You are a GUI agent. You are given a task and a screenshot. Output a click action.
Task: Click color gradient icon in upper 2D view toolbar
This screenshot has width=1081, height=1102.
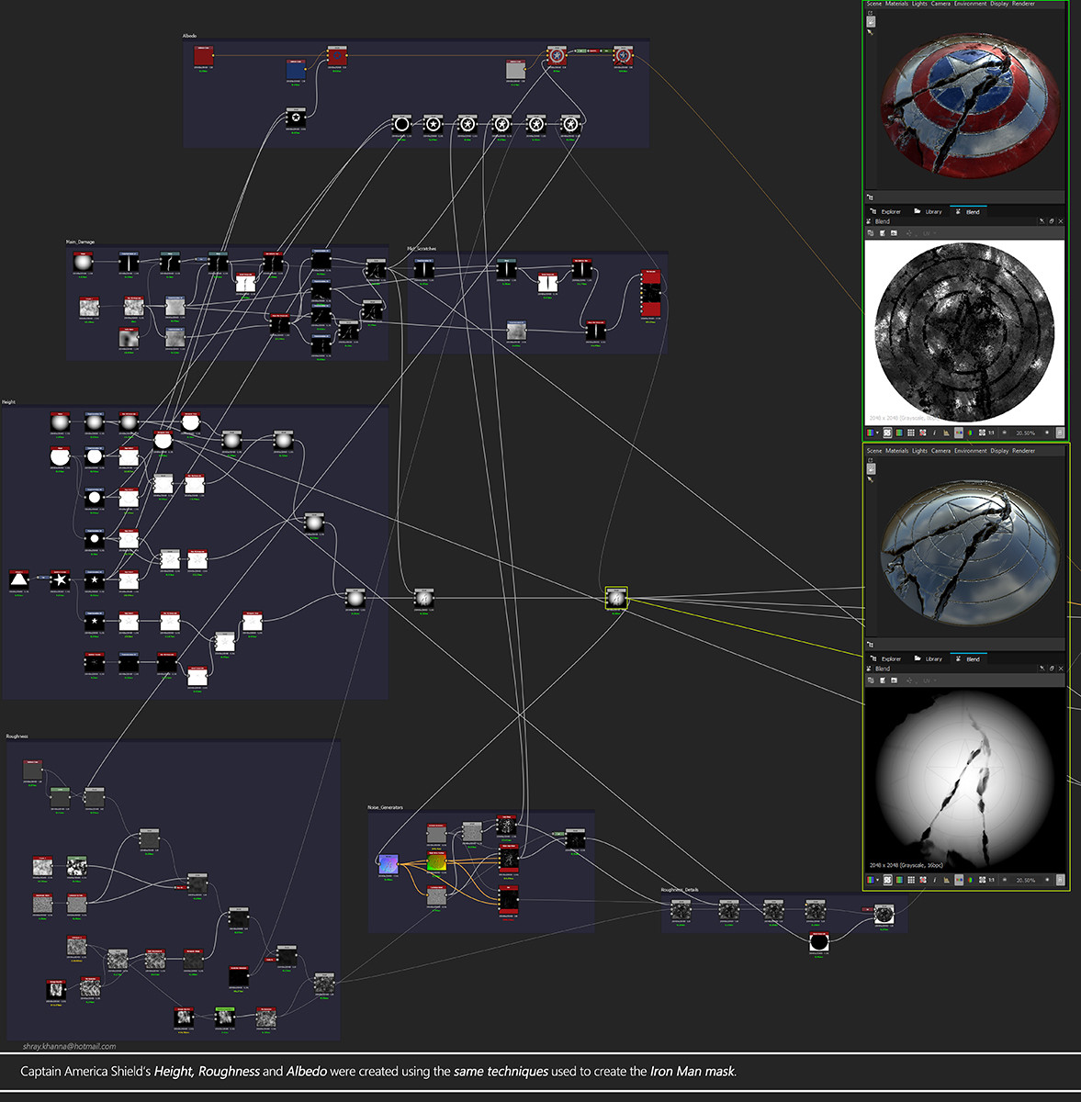tap(899, 433)
